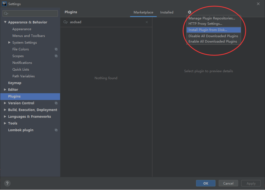Select Install Plugin from Disk
265x190 pixels.
pos(213,30)
